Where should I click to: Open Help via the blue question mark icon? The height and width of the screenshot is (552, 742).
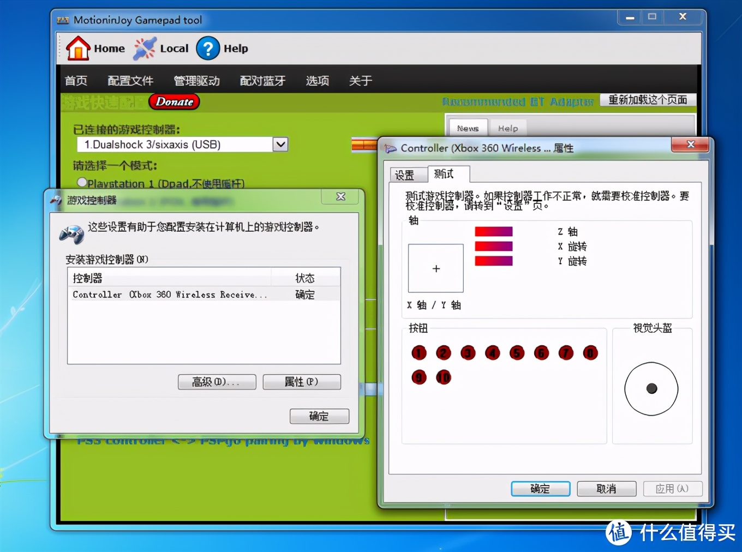point(208,49)
